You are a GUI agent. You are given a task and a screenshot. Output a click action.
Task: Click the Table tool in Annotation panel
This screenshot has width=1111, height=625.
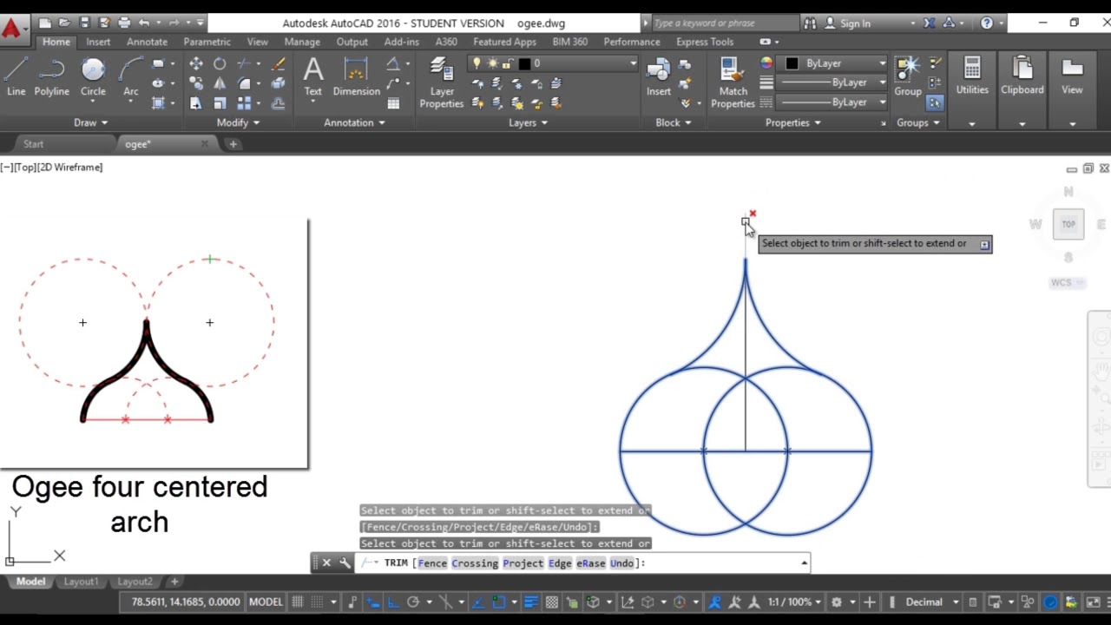[x=393, y=103]
